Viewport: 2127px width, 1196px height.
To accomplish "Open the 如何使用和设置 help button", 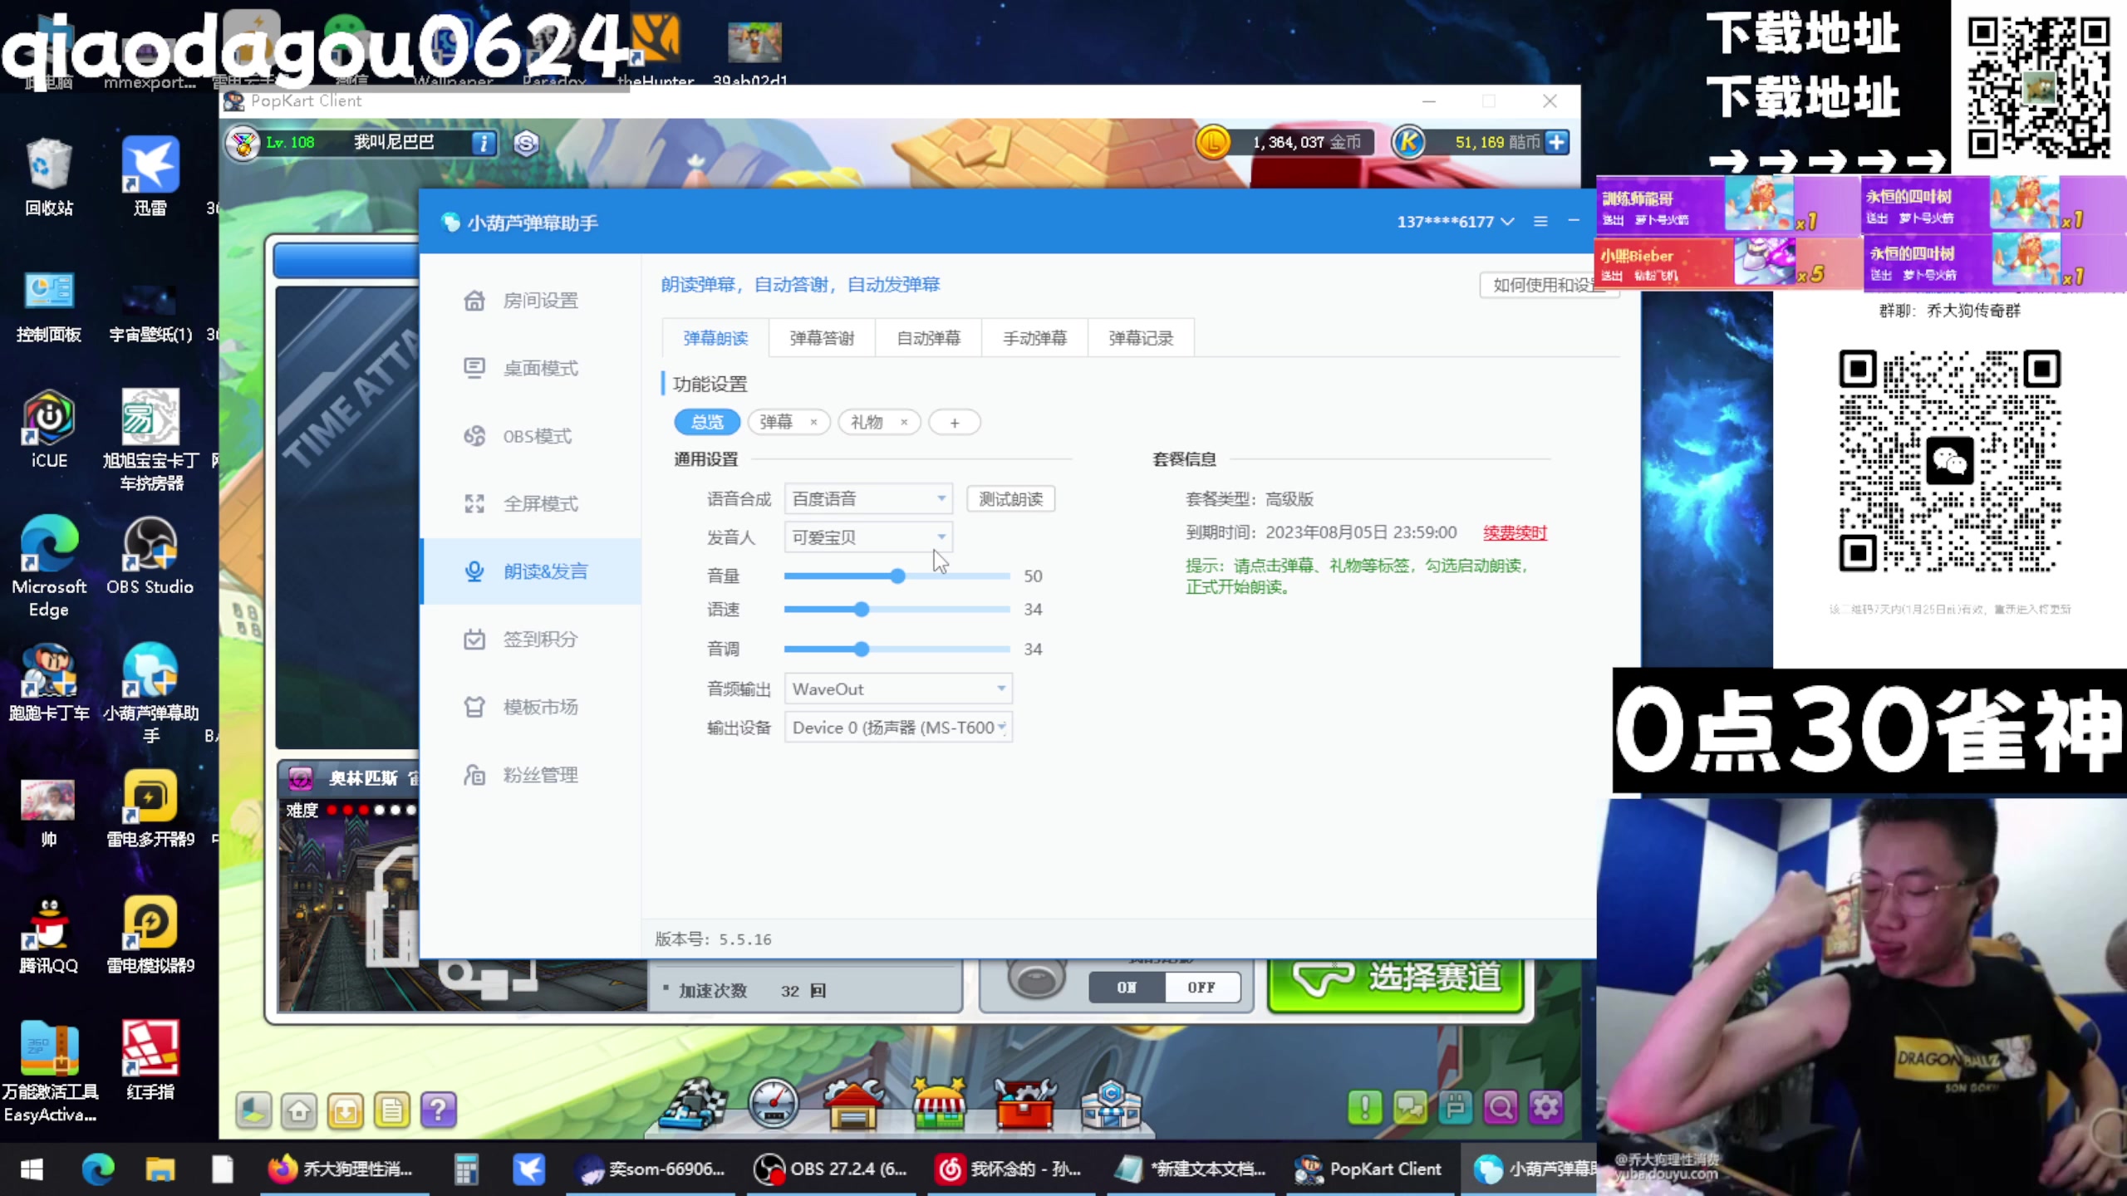I will pyautogui.click(x=1544, y=285).
